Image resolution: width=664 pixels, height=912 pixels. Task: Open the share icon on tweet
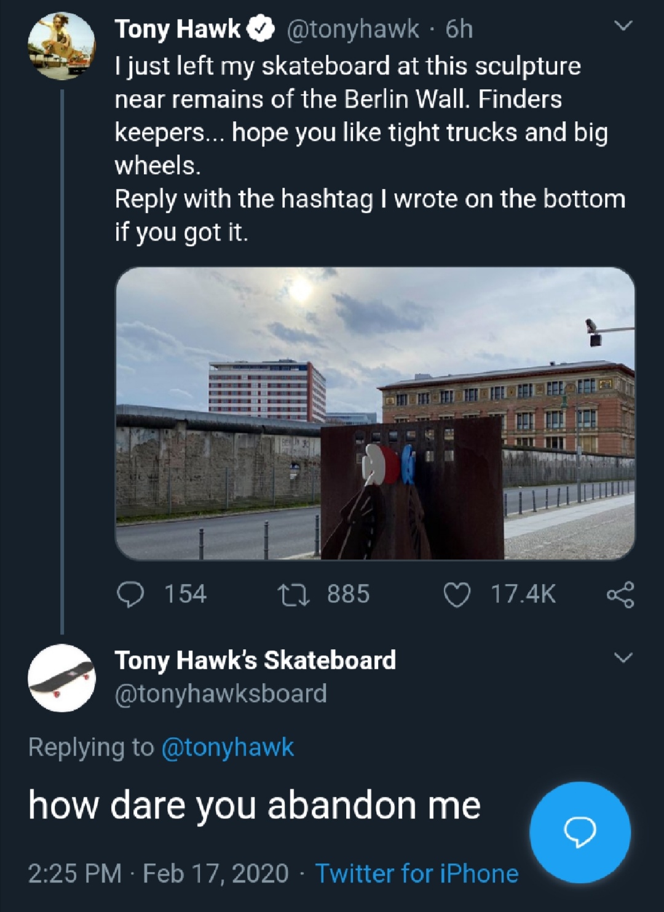pos(620,595)
